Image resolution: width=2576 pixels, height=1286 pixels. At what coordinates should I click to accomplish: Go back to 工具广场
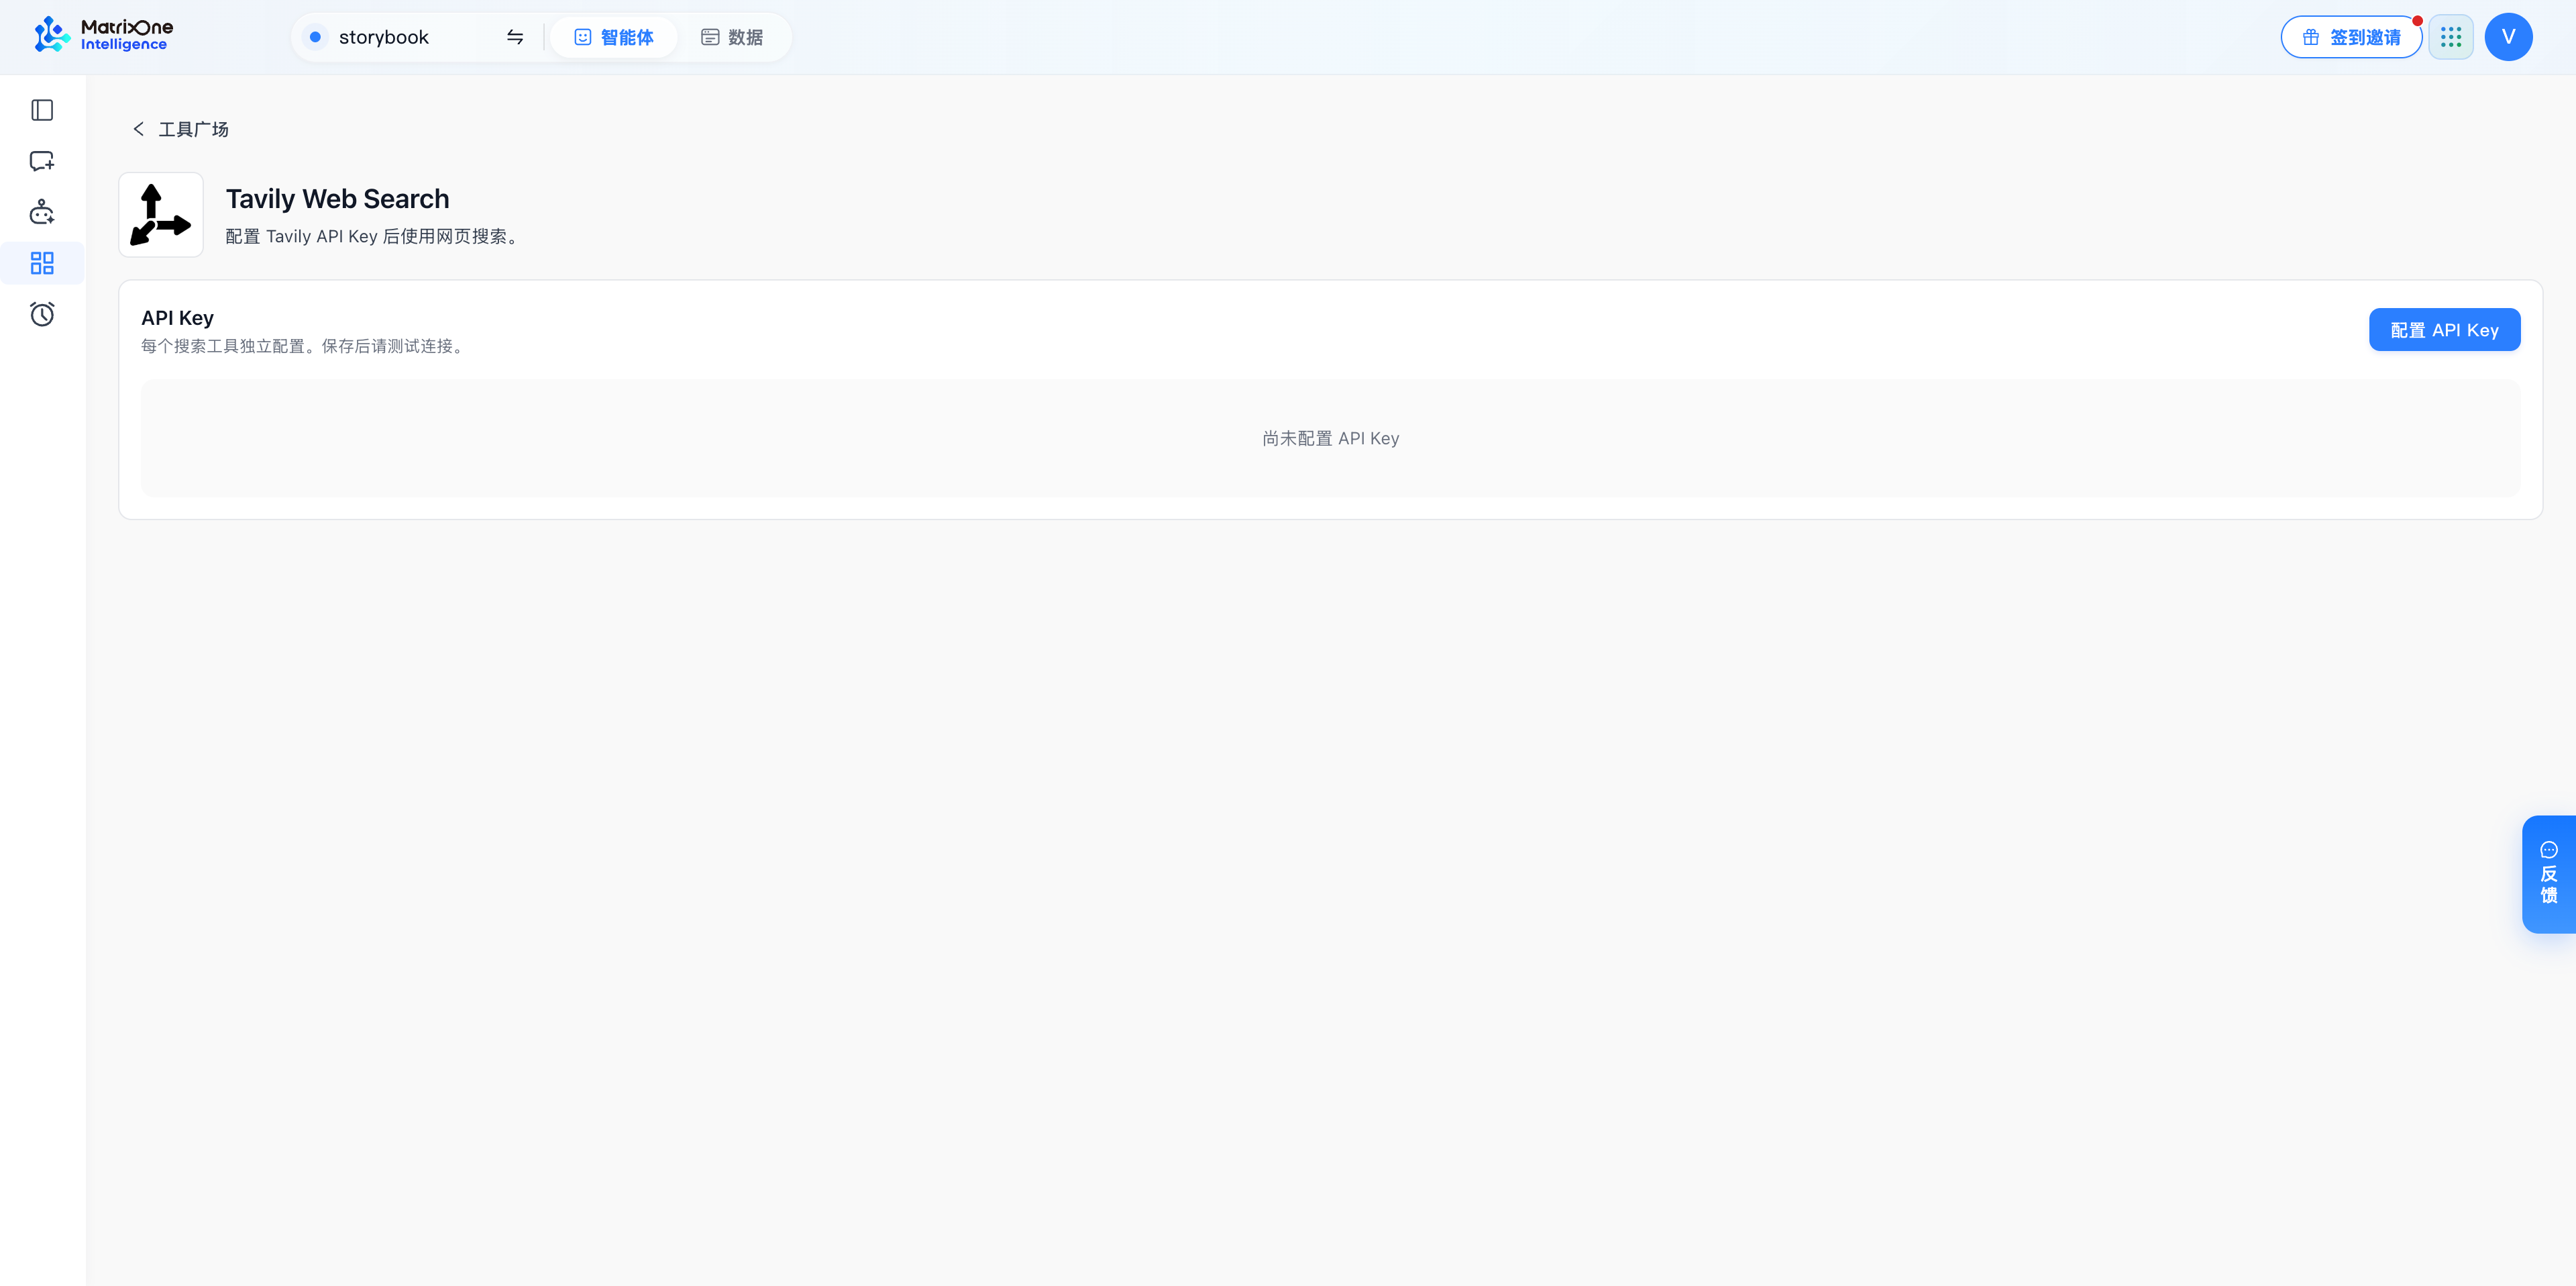point(181,129)
